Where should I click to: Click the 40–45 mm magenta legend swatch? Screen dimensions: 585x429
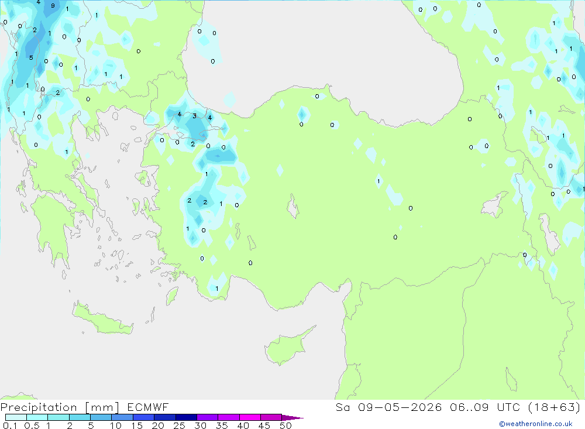point(250,417)
